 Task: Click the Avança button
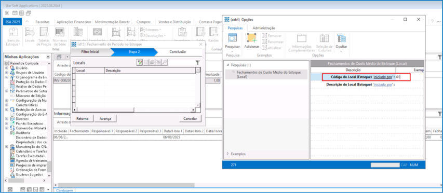pyautogui.click(x=105, y=119)
